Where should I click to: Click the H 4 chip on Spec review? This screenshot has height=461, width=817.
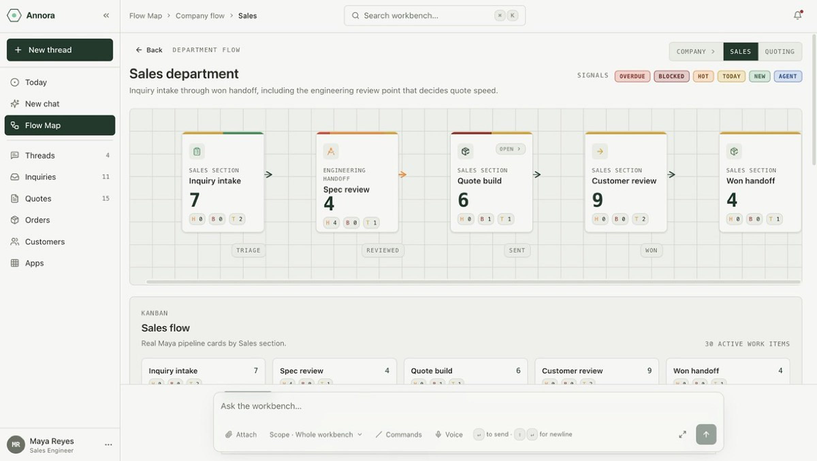pos(331,223)
